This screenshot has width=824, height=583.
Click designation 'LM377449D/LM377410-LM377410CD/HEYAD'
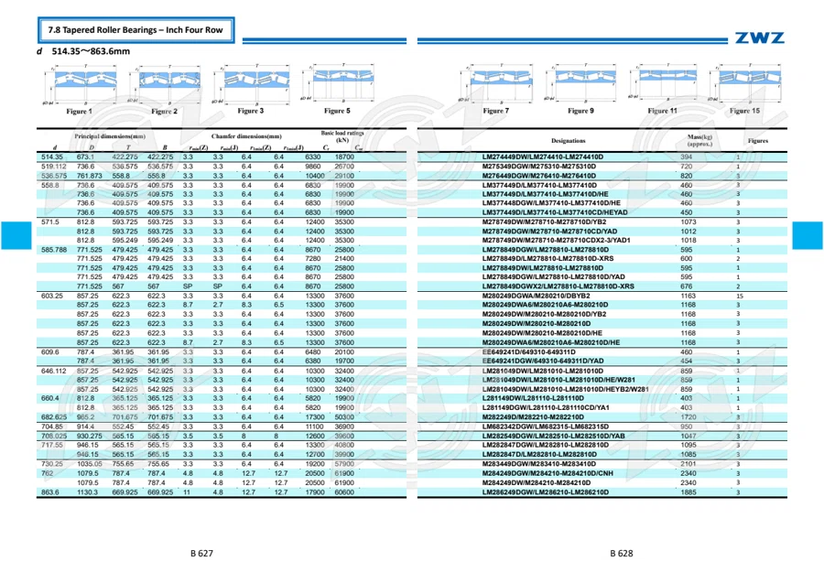click(555, 212)
